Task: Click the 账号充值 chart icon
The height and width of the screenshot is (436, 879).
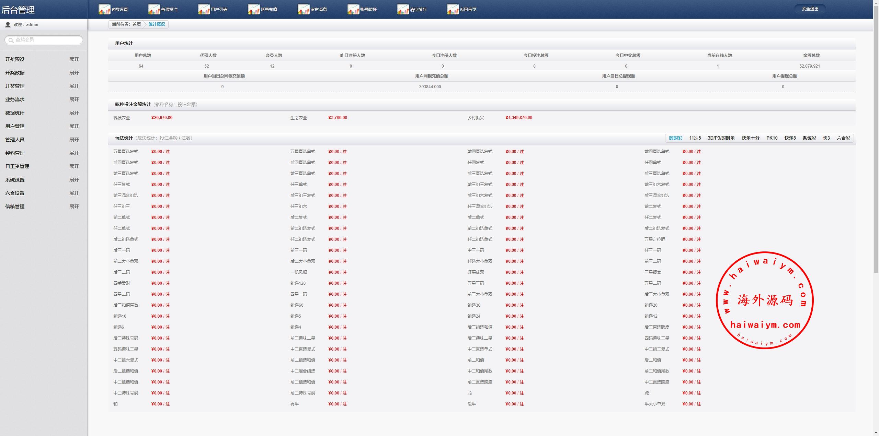Action: 253,9
